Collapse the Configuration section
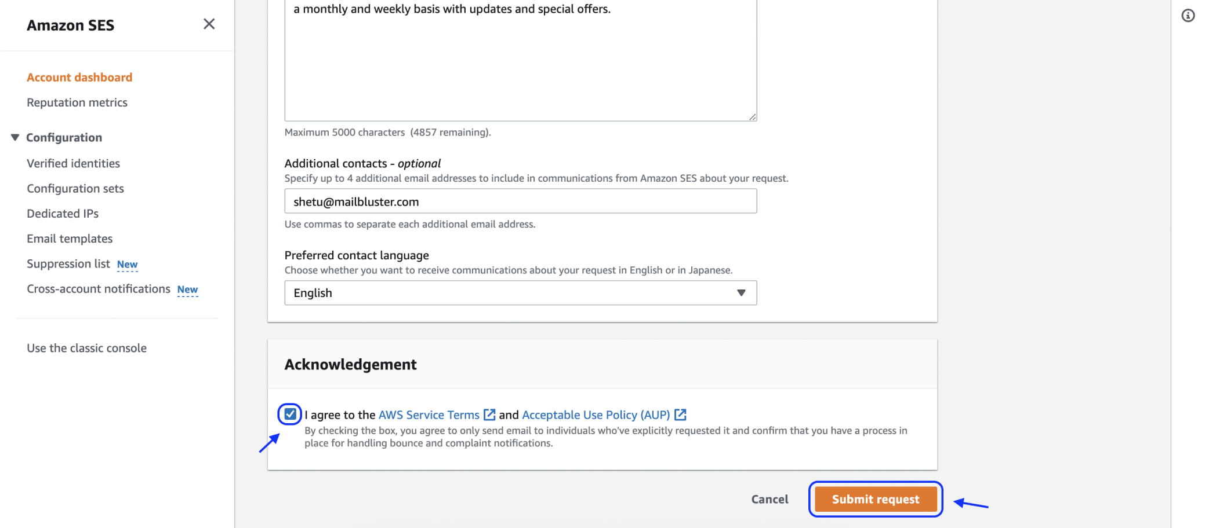 (15, 137)
